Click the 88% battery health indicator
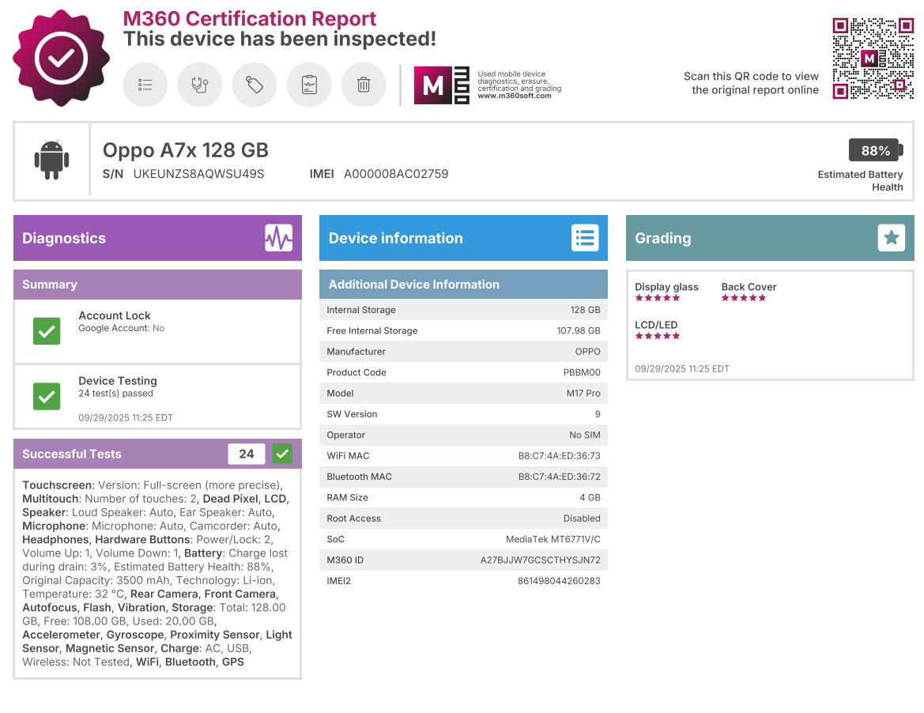Image resolution: width=924 pixels, height=713 pixels. coord(874,150)
